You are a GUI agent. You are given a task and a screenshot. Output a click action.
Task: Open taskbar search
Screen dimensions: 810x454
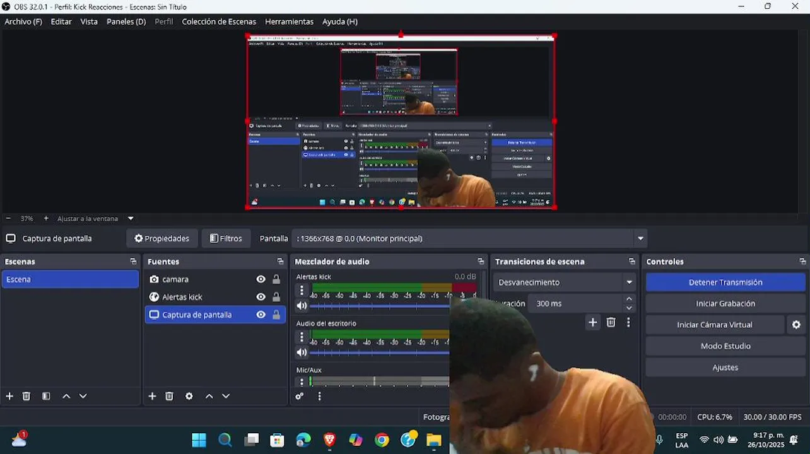point(225,439)
